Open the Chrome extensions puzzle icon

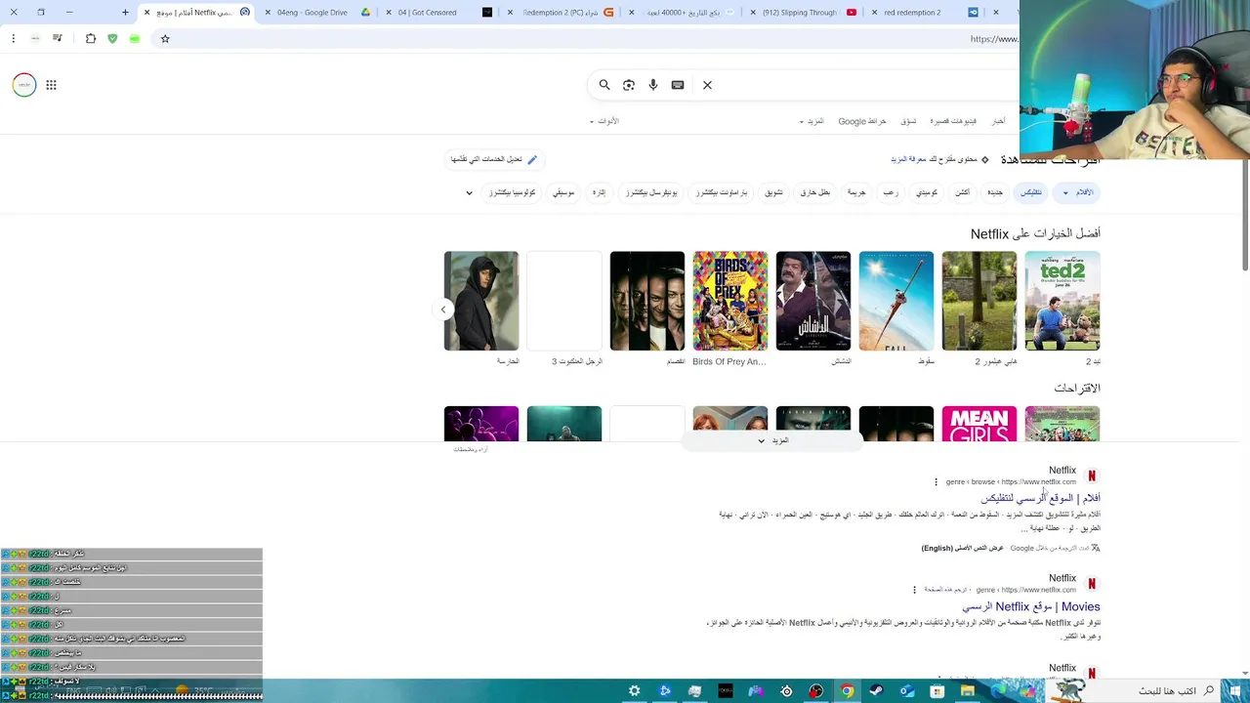point(91,39)
